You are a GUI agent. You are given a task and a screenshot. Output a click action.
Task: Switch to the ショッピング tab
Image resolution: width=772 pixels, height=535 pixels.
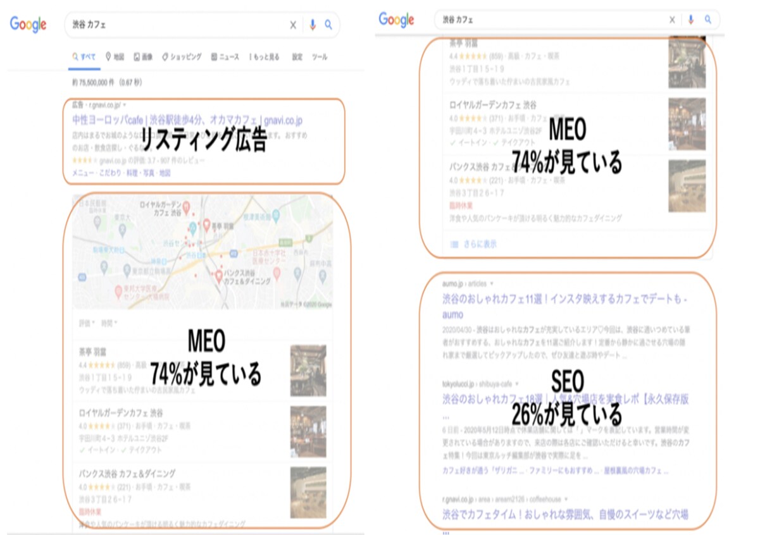[x=182, y=57]
